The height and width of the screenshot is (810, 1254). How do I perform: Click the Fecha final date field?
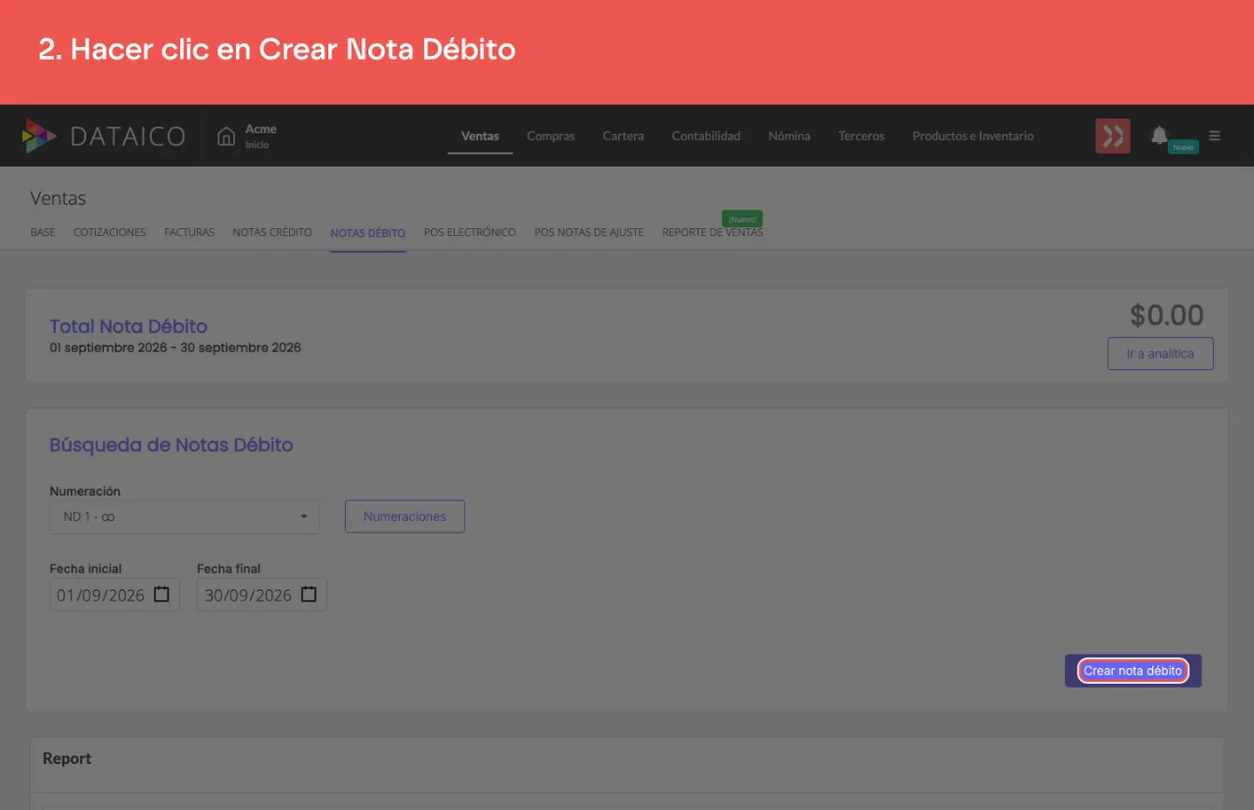click(x=262, y=595)
